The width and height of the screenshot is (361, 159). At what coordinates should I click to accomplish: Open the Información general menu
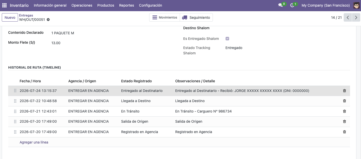(50, 5)
